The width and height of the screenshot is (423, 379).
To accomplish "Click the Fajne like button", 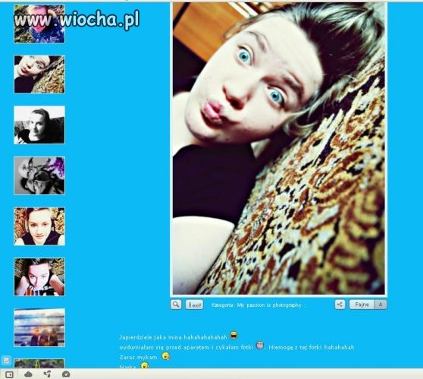I will click(362, 305).
